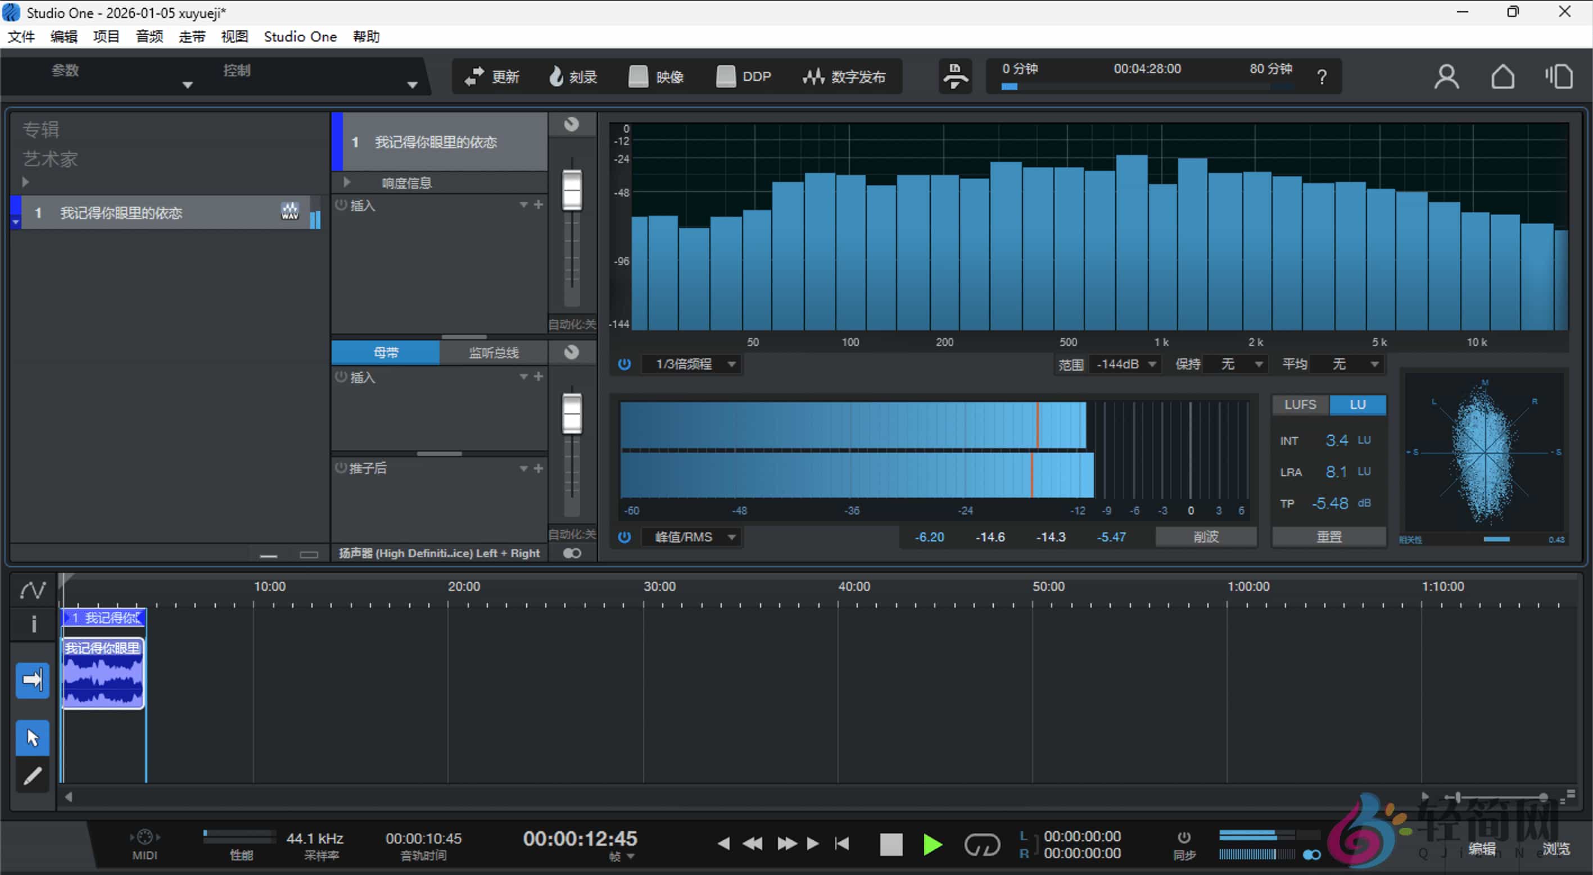The height and width of the screenshot is (875, 1593).
Task: Switch to the 监听总线 tab
Action: coord(493,352)
